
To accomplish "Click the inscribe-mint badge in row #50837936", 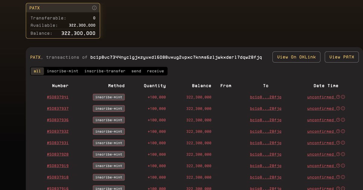I will [109, 120].
